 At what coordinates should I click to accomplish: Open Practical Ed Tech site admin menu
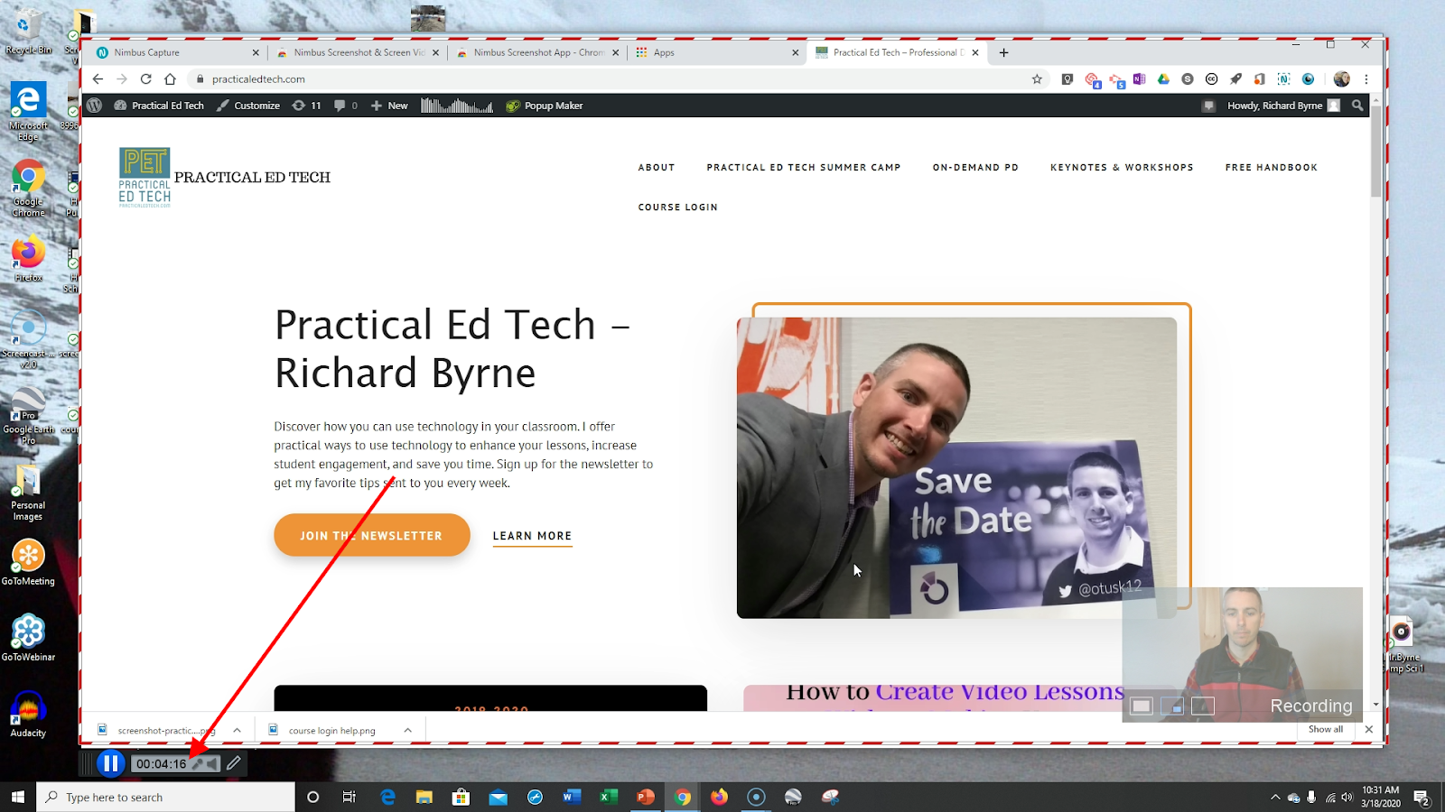[x=159, y=106]
